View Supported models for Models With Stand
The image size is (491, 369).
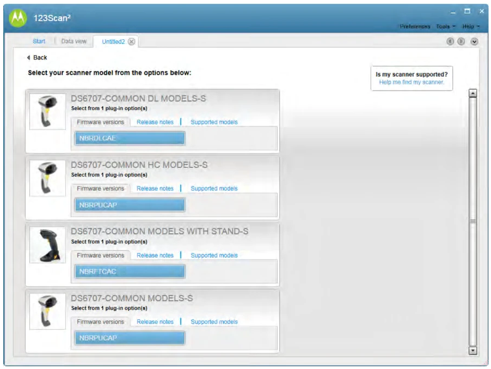[214, 255]
